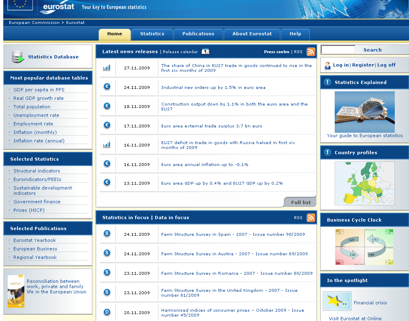
Task: Click the S icon beside Farm Structure Survey in Romania
Action: [x=107, y=273]
